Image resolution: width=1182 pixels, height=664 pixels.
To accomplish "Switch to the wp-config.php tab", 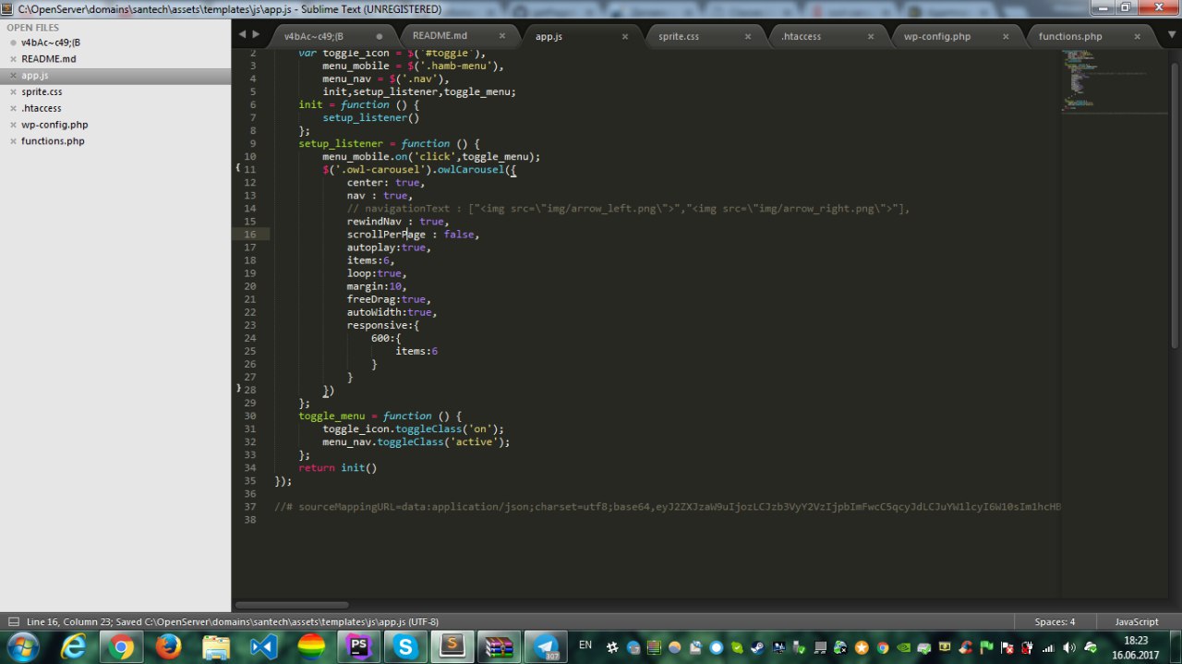I will click(x=937, y=36).
